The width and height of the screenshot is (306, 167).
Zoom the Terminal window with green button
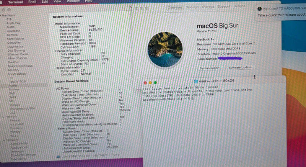click(x=155, y=83)
